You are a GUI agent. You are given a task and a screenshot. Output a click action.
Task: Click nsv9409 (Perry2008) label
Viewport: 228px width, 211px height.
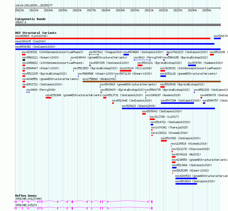tap(41, 90)
